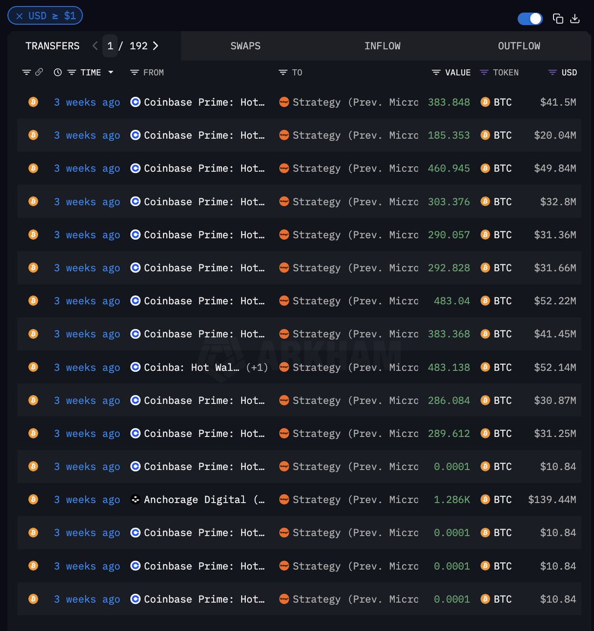
Task: Click the (+1) additional senders indicator
Action: point(257,367)
